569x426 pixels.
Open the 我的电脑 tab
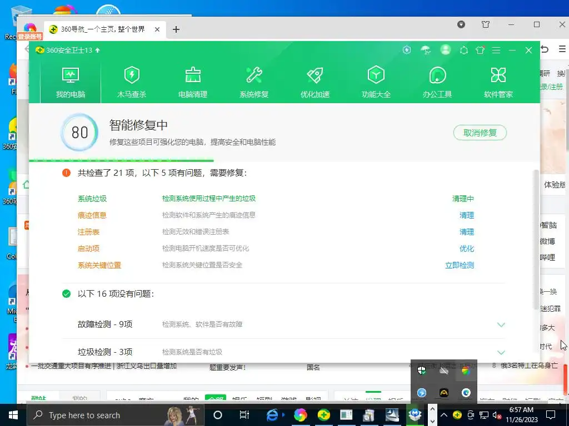(71, 83)
